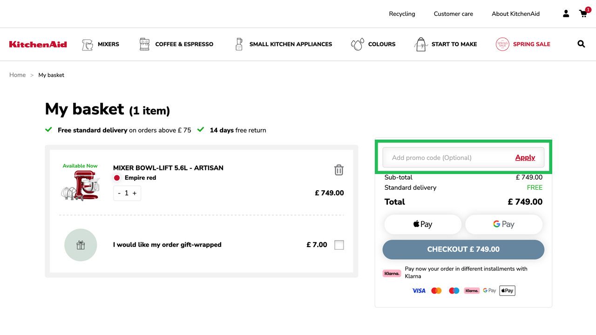Image resolution: width=596 pixels, height=335 pixels.
Task: Open the Coffee & Espresso menu
Action: tap(184, 44)
